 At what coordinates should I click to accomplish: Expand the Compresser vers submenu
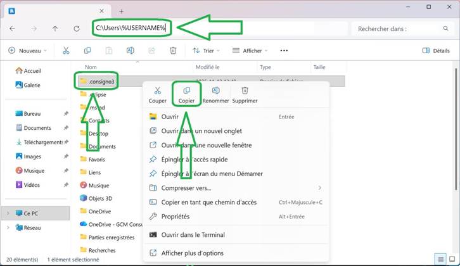(320, 187)
